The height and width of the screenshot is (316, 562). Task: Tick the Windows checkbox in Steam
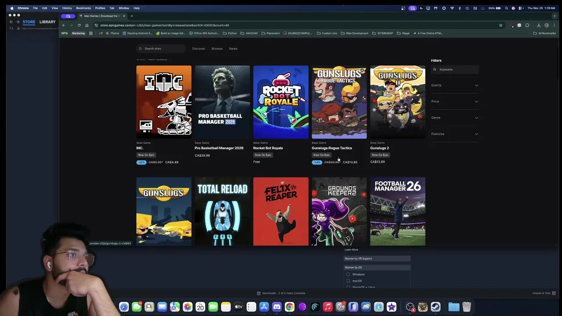tap(348, 274)
